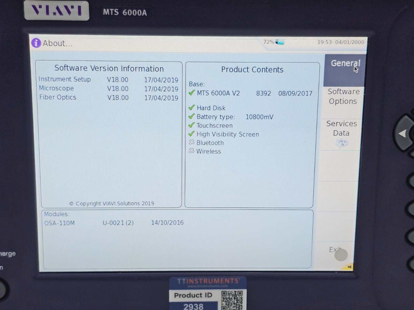Click the 72% battery percentage text
414x310 pixels.
pyautogui.click(x=269, y=42)
